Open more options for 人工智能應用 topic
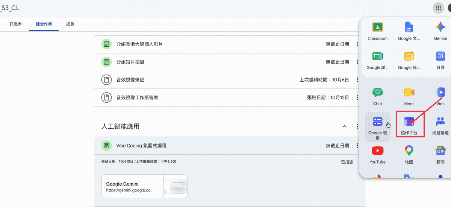The height and width of the screenshot is (207, 451). coord(357,126)
